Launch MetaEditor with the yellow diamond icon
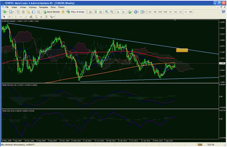227x147 pixels. 63,12
